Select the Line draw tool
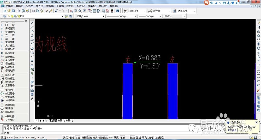The image size is (261, 140). (32, 23)
